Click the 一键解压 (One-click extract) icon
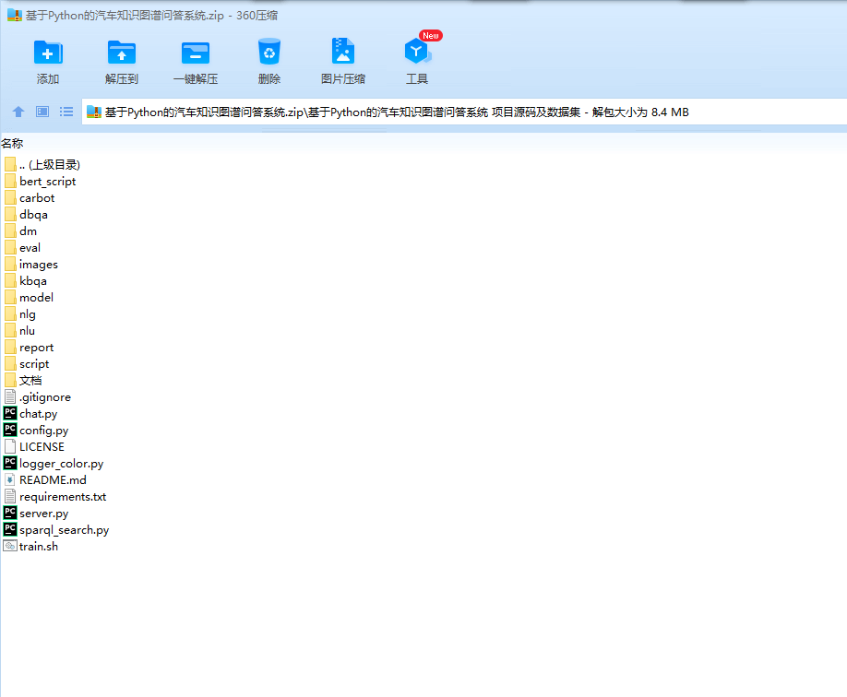Screen dimensions: 847x697 (x=195, y=53)
